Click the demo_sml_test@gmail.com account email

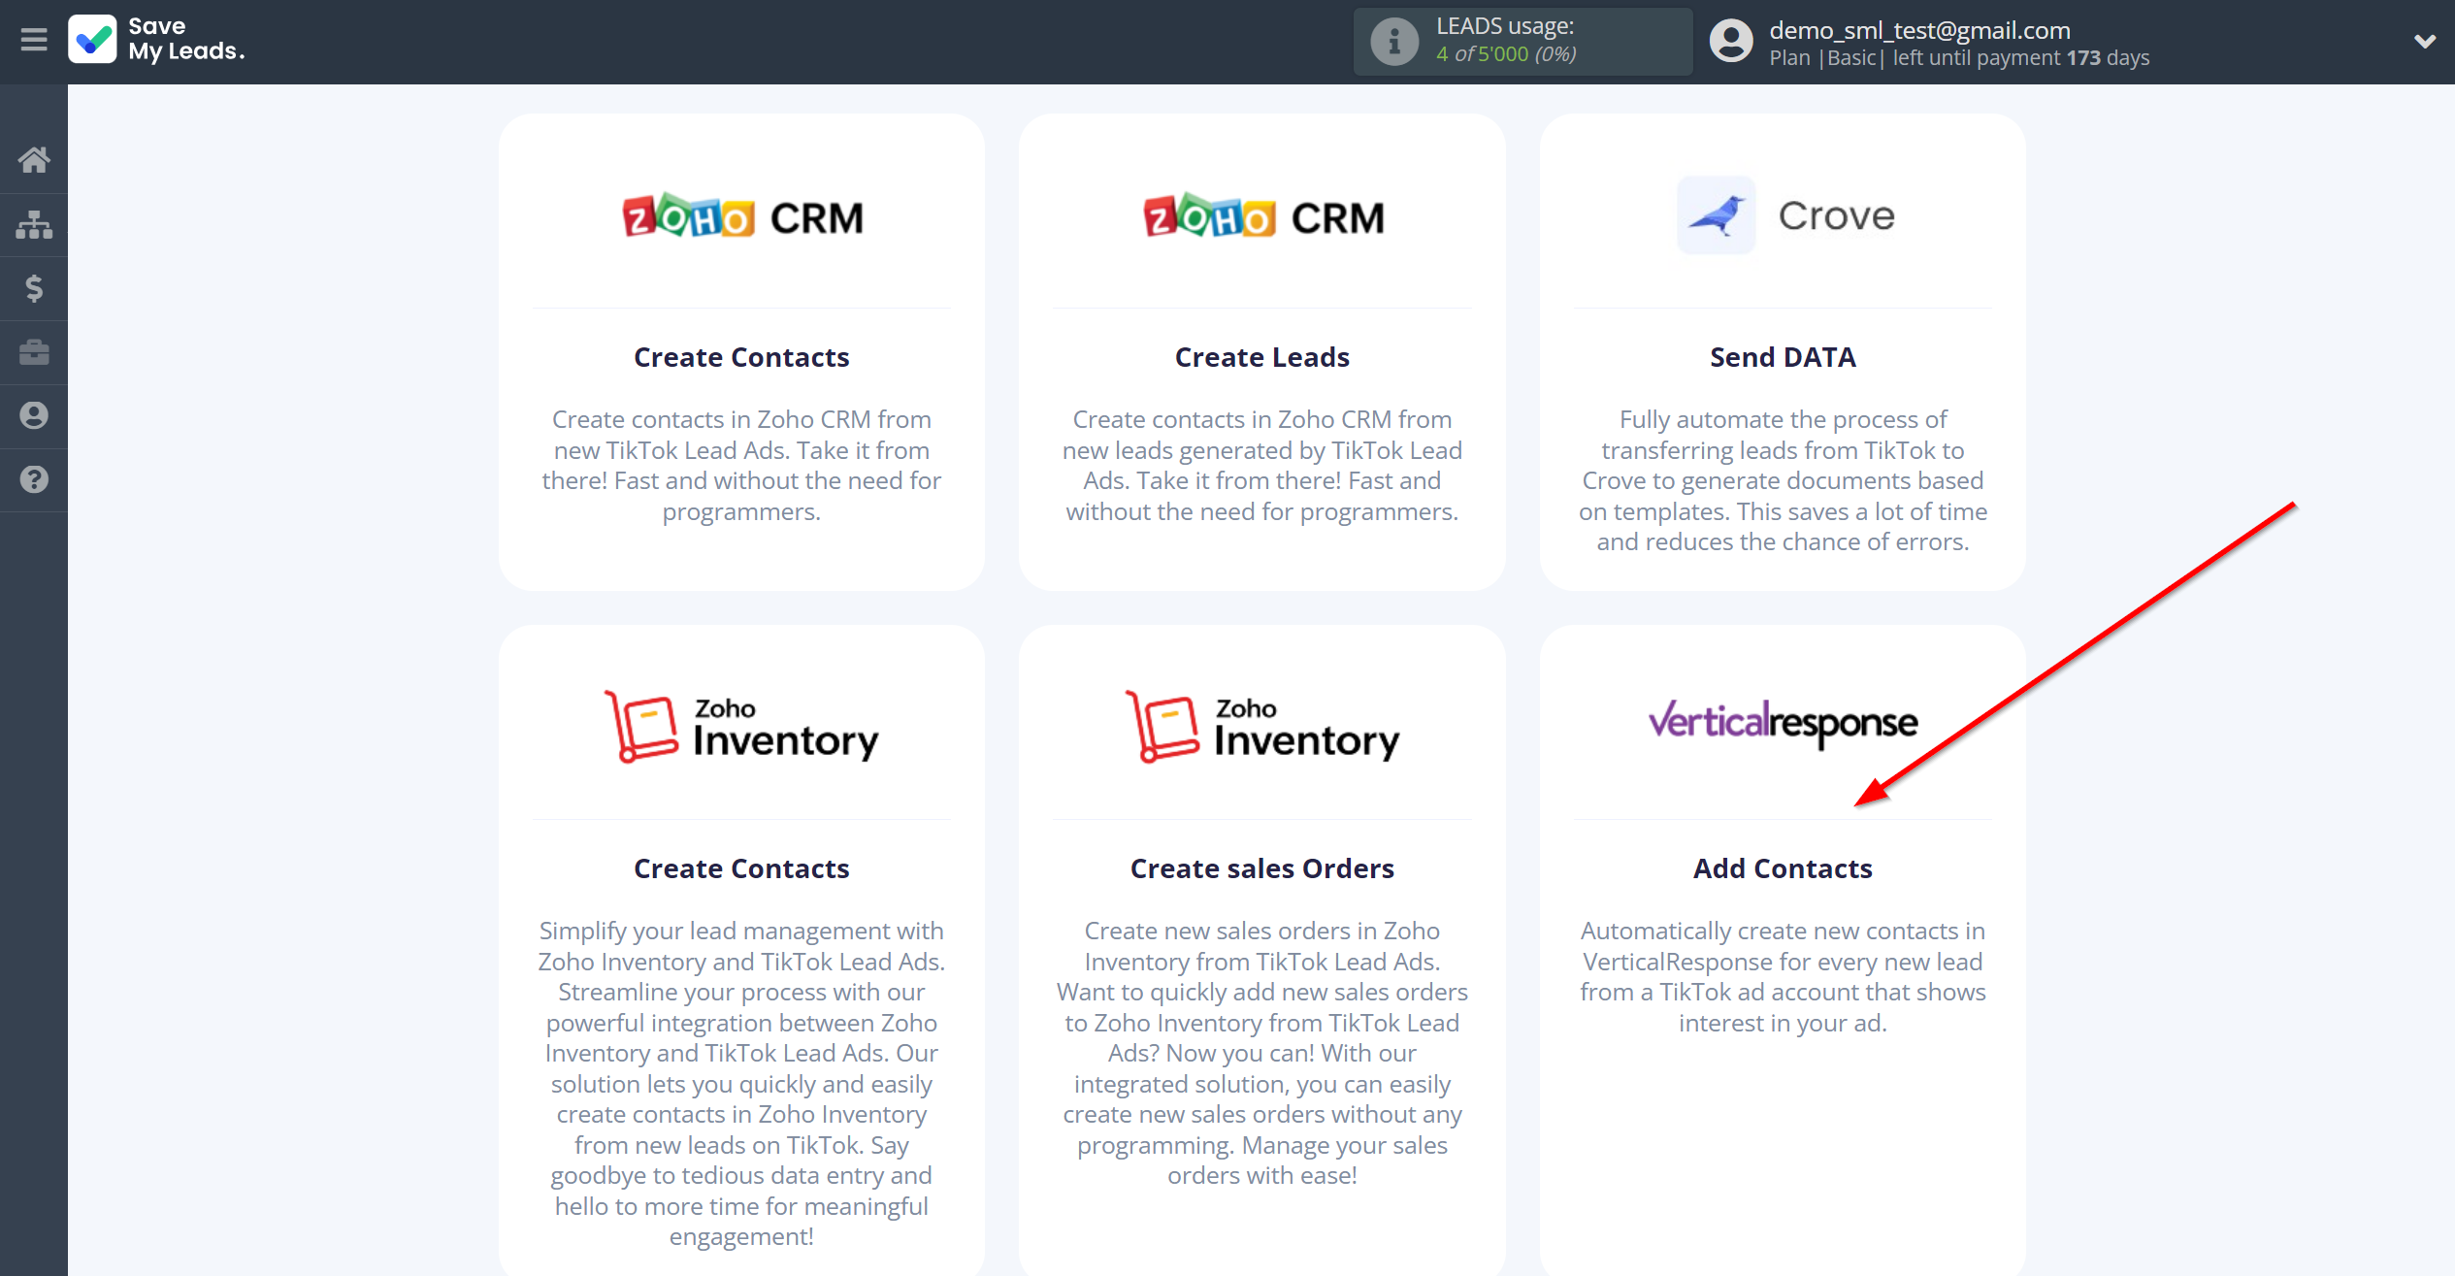(x=1919, y=30)
